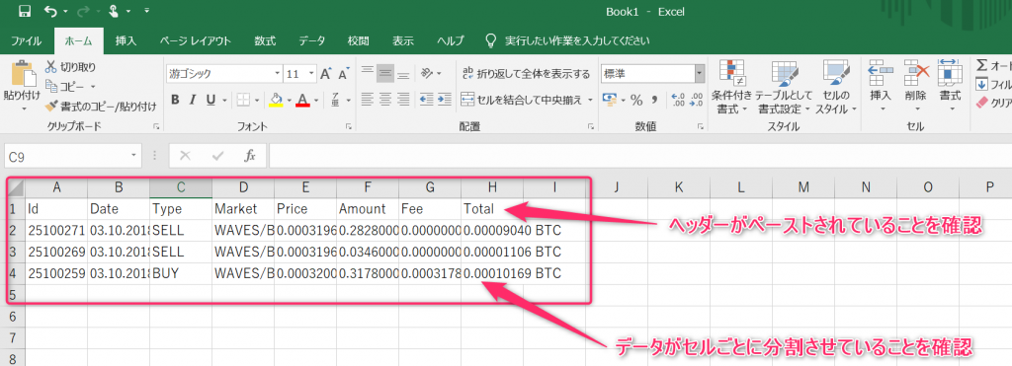This screenshot has height=366, width=1012.
Task: Undo the last action
Action: point(51,11)
